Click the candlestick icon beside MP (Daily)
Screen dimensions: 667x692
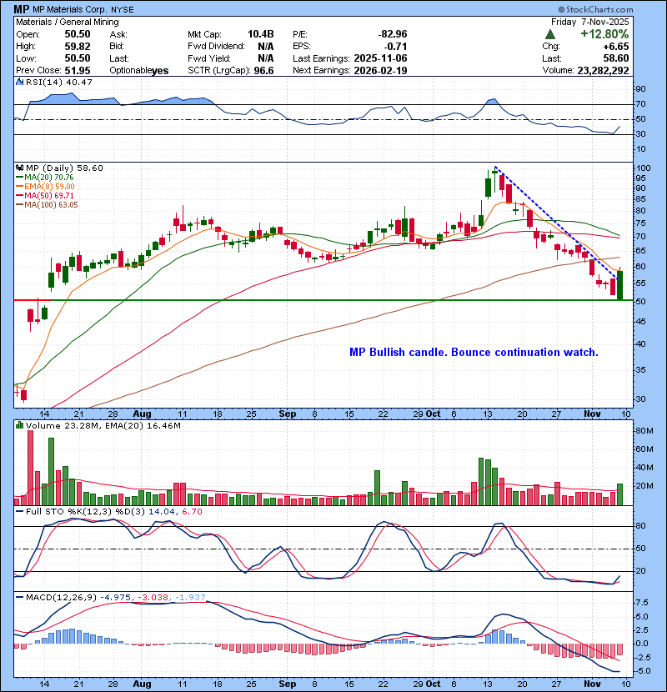[19, 168]
